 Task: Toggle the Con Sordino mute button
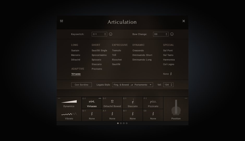pyautogui.click(x=82, y=85)
